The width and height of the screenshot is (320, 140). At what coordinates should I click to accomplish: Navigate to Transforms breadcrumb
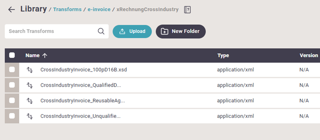(x=67, y=9)
